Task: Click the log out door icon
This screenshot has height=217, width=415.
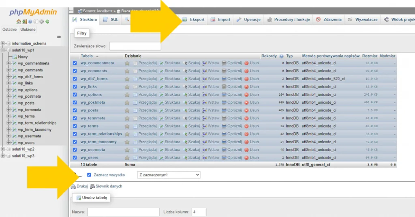Action: pyautogui.click(x=24, y=21)
